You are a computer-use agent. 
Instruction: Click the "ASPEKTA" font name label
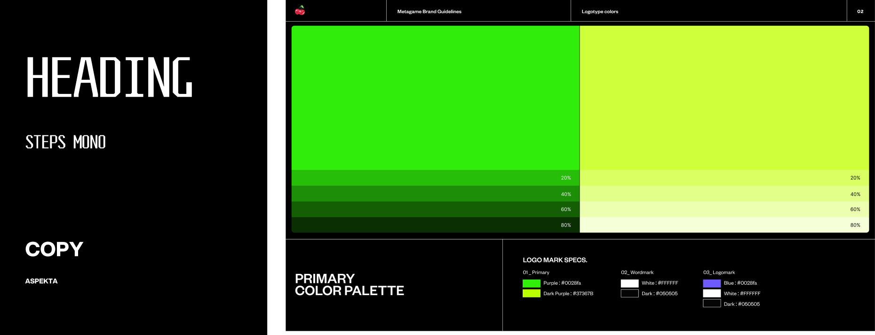[x=41, y=281]
